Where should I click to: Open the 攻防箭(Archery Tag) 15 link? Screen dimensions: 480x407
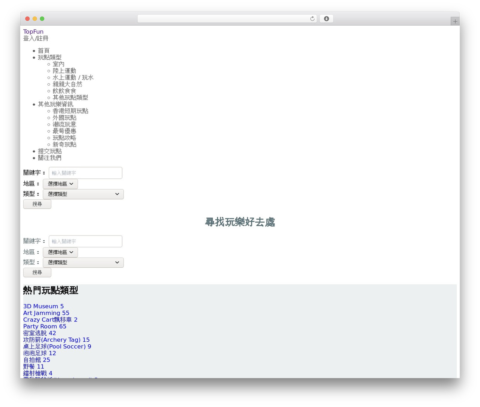point(56,340)
